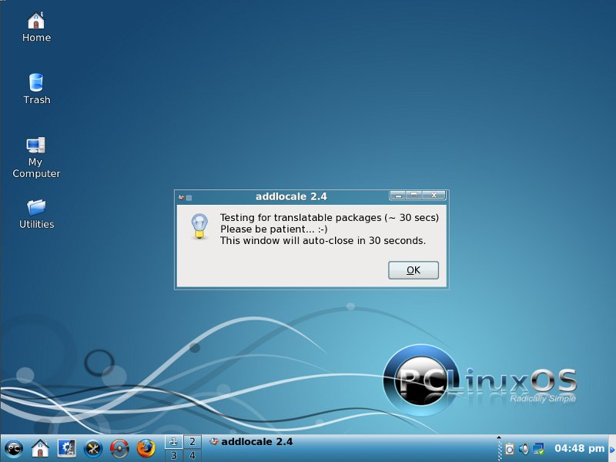The width and height of the screenshot is (616, 462).
Task: Switch to virtual desktop 3
Action: tap(173, 456)
